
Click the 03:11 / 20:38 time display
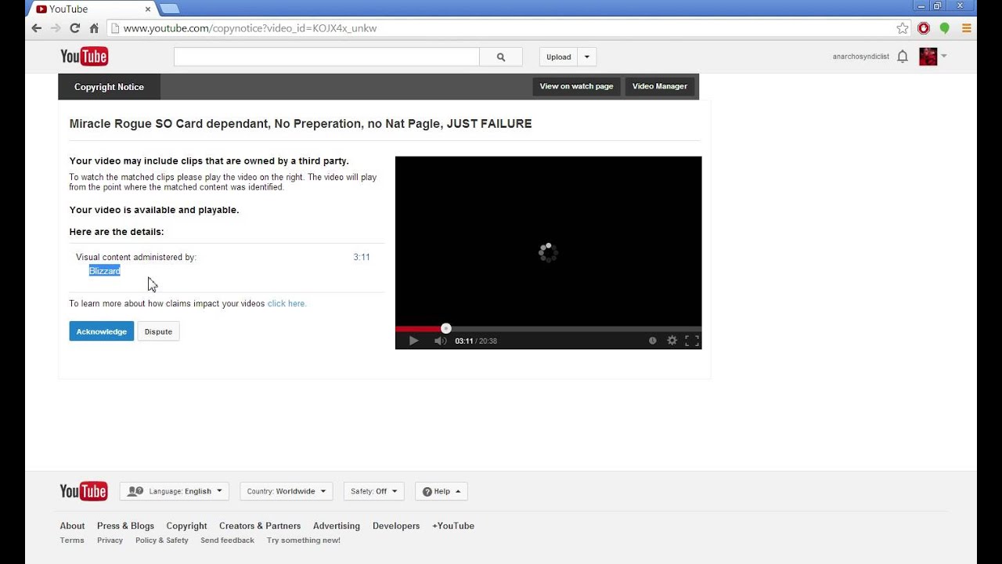(476, 341)
